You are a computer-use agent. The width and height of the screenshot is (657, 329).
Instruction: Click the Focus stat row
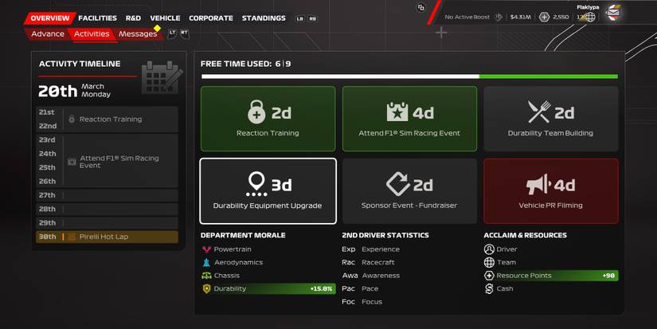pos(362,302)
